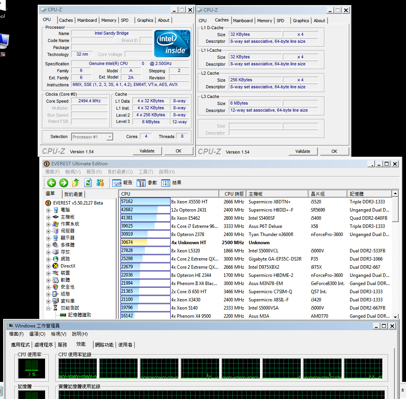Open the 報告 report toolbar button

(122, 183)
